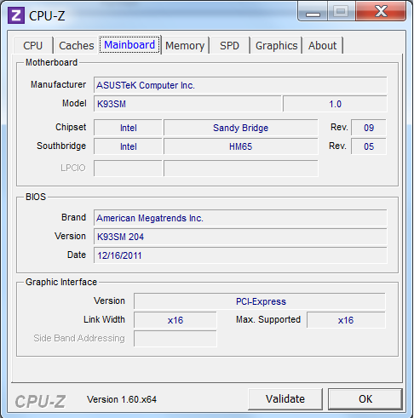This screenshot has height=418, width=414.
Task: Click the CPU-Z logo at bottom left
Action: point(40,401)
